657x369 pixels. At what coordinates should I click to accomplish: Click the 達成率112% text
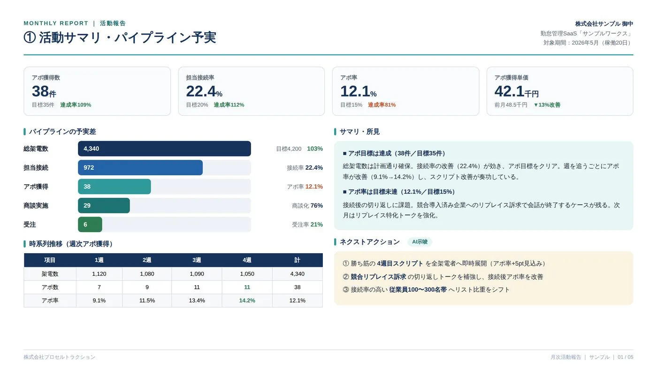(229, 105)
